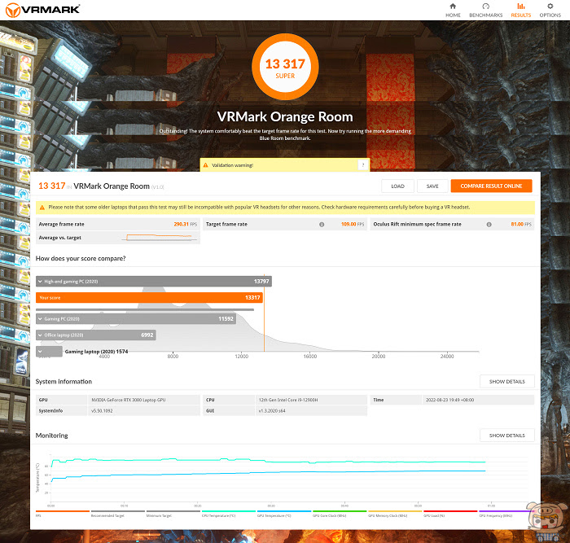
Task: Open the Options gear icon
Action: click(550, 7)
